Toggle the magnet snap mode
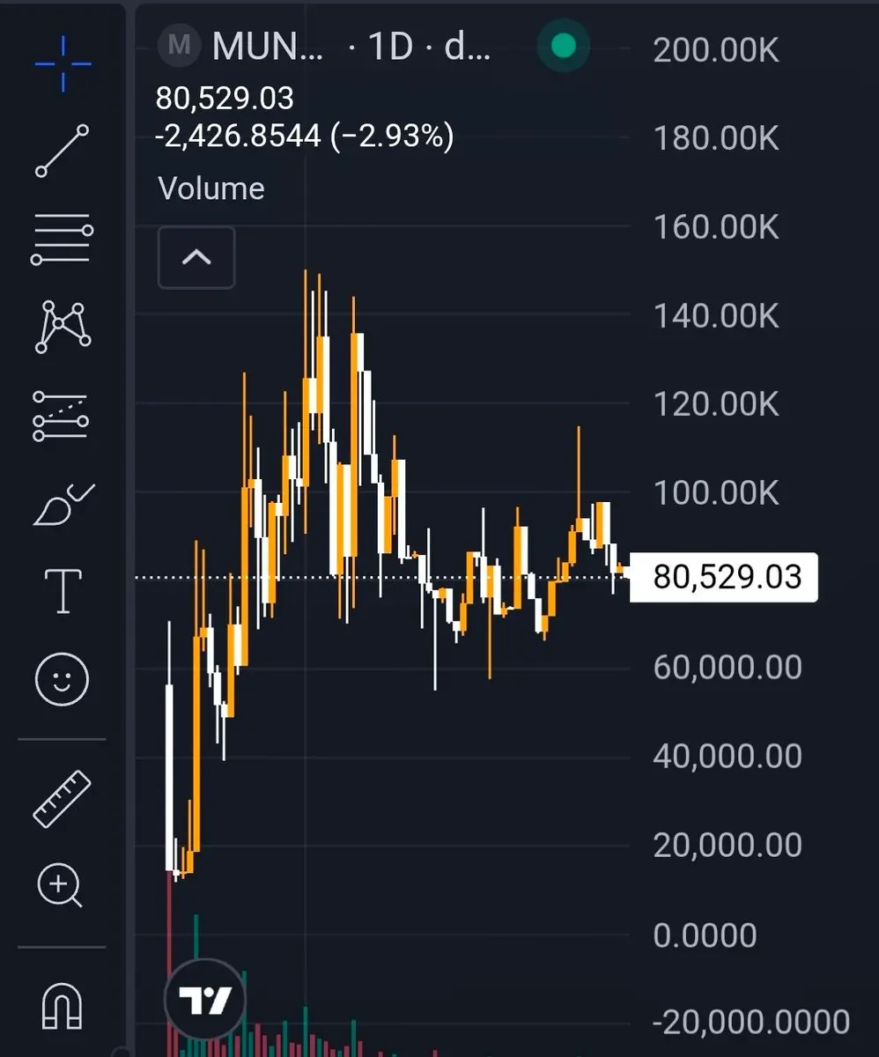The image size is (879, 1057). 63,1005
